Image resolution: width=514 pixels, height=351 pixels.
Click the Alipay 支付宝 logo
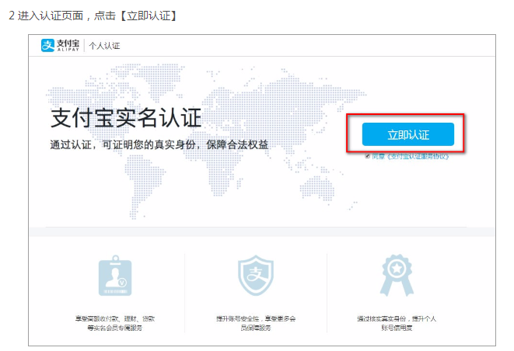(60, 46)
